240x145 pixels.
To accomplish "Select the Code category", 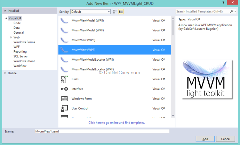I will [17, 23].
